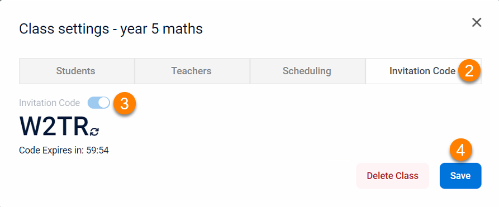Click the letter W of the code
The image size is (499, 207).
click(x=30, y=127)
